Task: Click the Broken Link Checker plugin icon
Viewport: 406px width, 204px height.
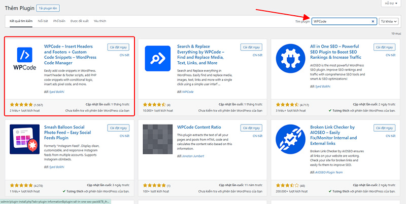Action: 290,139
